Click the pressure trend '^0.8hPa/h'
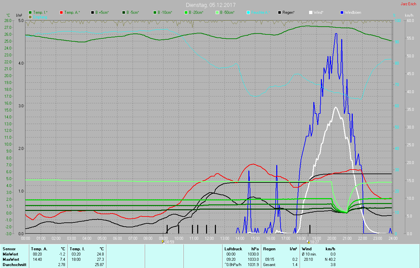420x268 pixels. [x=233, y=265]
